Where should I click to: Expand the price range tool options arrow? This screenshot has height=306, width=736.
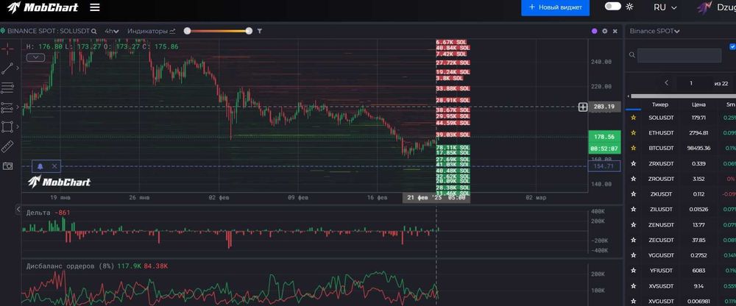tap(18, 107)
